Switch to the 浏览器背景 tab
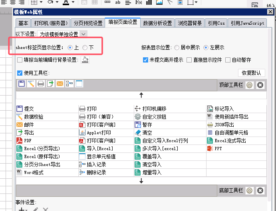 click(190, 23)
